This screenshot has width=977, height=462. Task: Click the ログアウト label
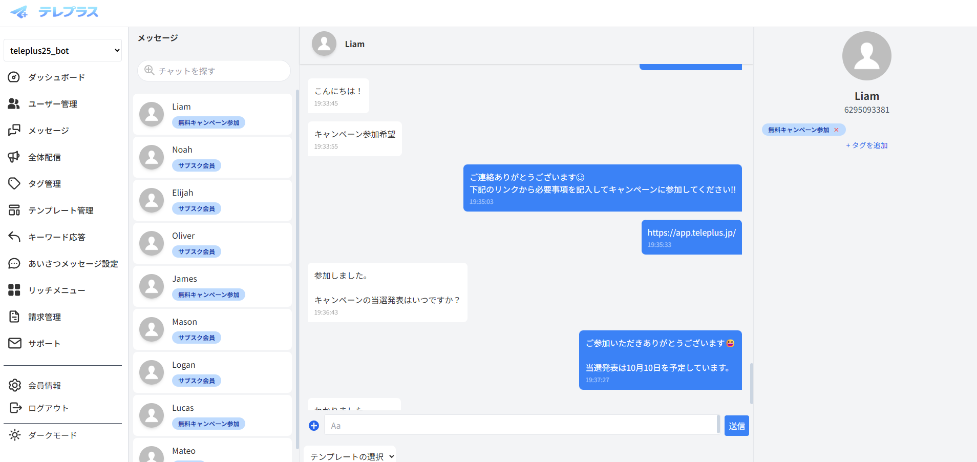[48, 408]
